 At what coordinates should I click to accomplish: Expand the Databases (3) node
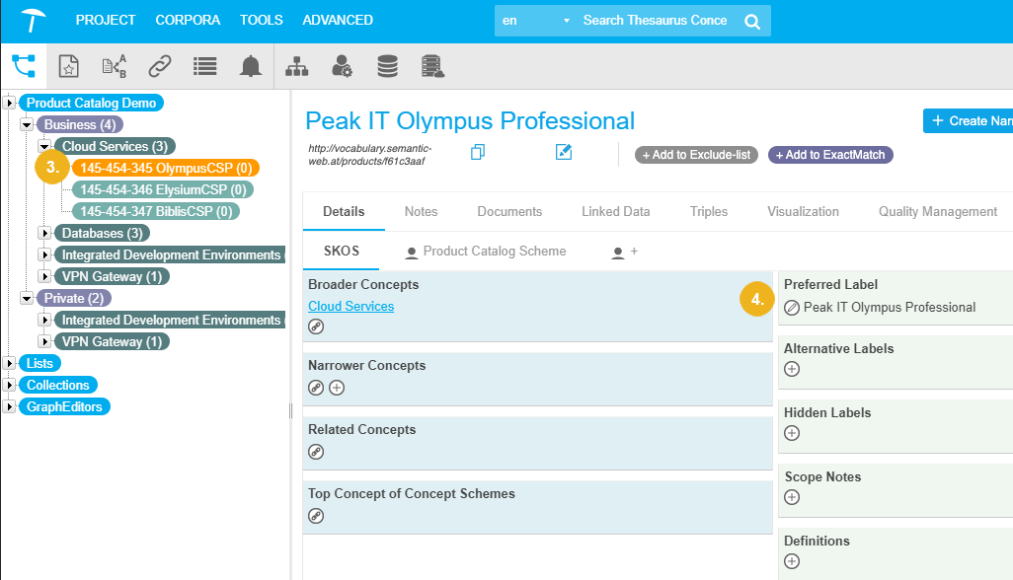(x=44, y=234)
